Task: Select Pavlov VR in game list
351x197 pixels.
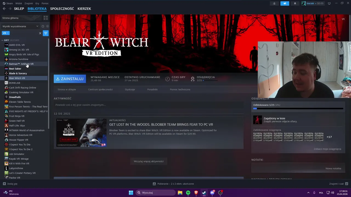Action: pyautogui.click(x=24, y=178)
